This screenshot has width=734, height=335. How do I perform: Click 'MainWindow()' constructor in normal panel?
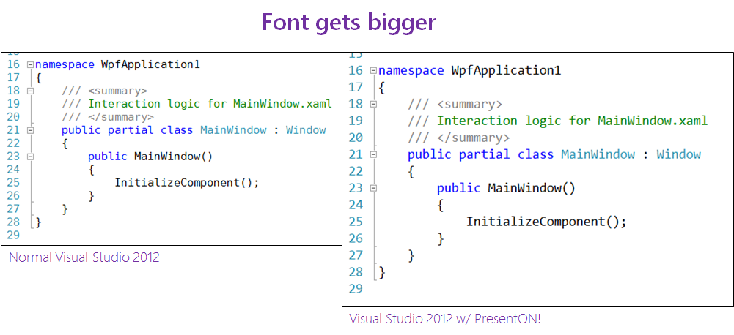174,156
